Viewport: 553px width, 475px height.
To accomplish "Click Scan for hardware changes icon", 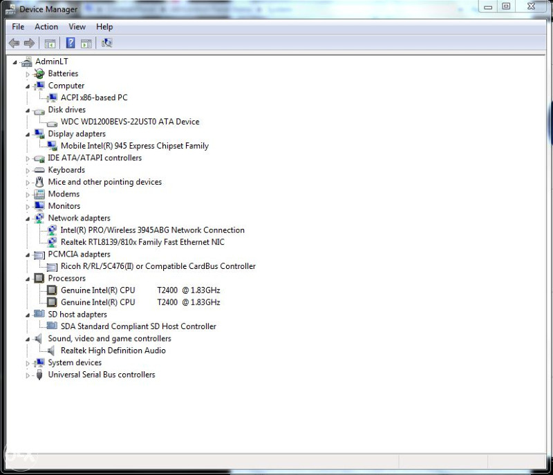I will click(x=106, y=43).
